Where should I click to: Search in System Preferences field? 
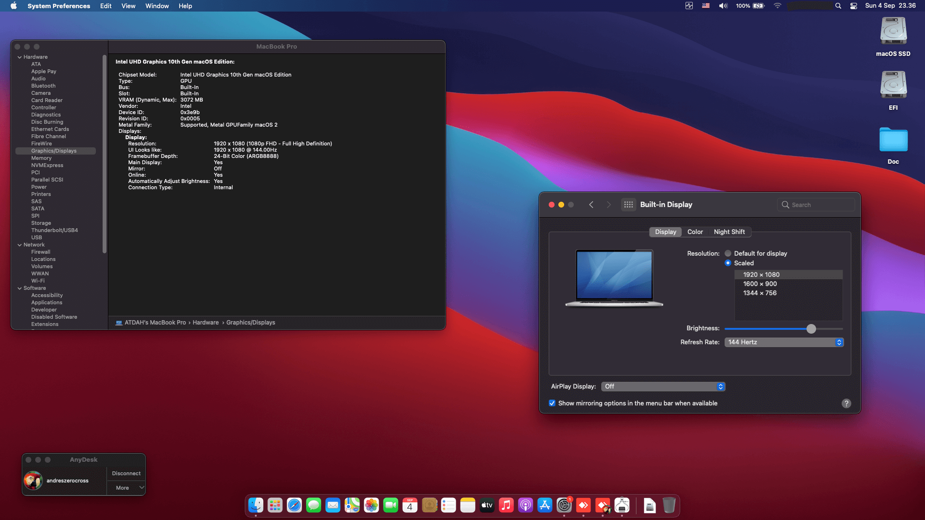tap(816, 205)
